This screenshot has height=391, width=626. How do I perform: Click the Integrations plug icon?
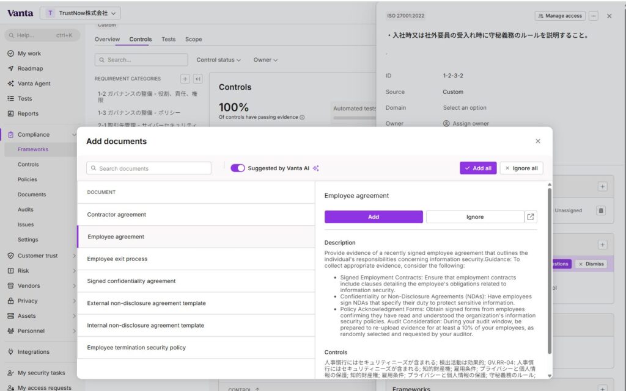tap(10, 352)
